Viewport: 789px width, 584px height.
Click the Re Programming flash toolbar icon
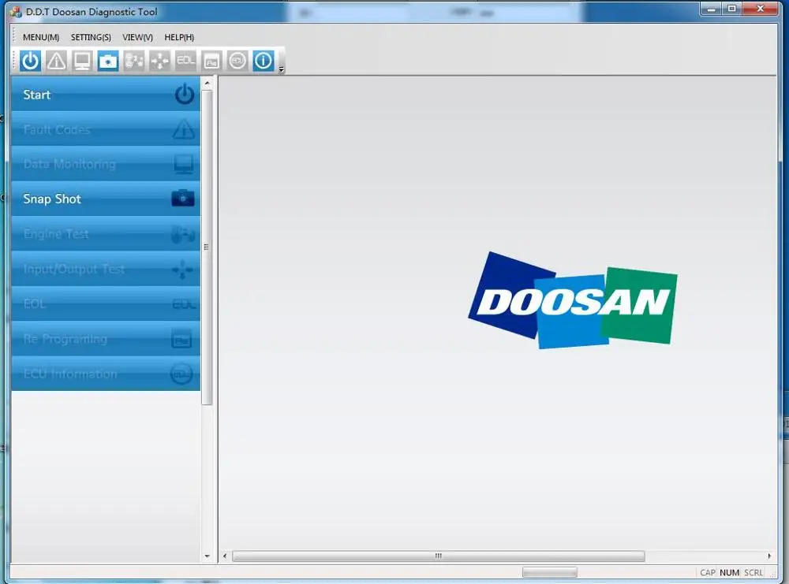pos(211,60)
